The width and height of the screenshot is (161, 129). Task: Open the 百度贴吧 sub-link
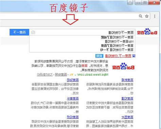click(x=73, y=80)
